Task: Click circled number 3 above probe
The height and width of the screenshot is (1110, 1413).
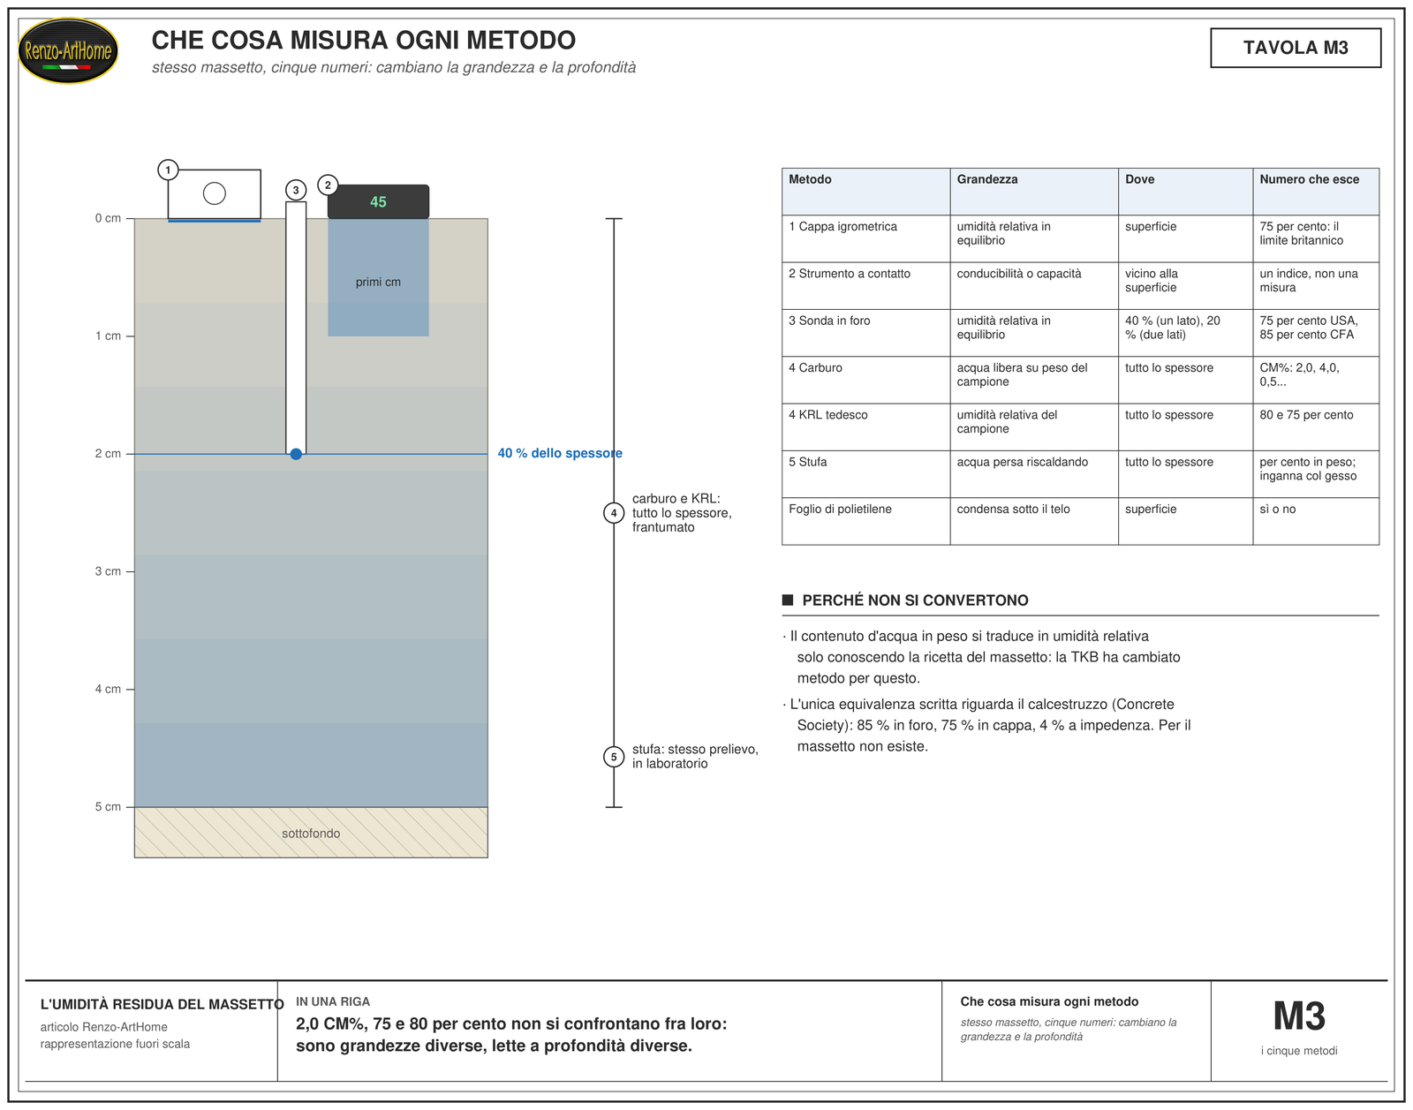Action: point(296,190)
